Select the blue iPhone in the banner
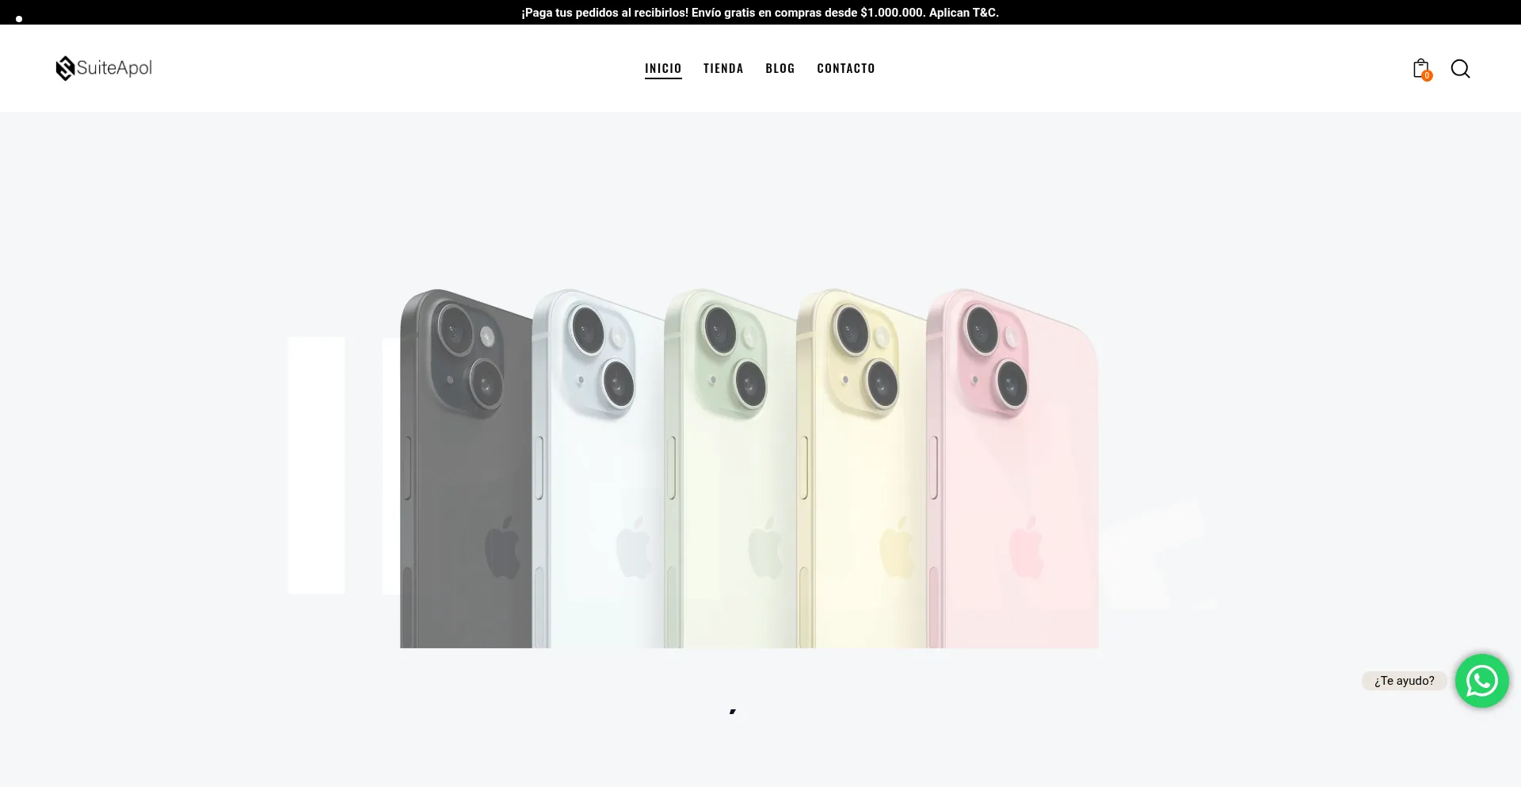 pyautogui.click(x=598, y=468)
